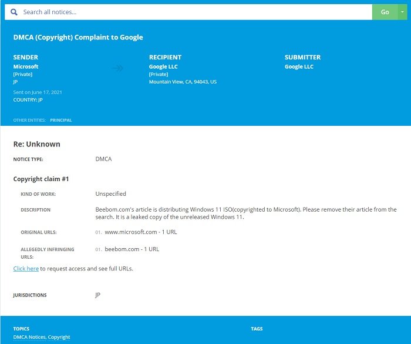Screen dimensions: 411x344
Task: Click the Beebom.com description paragraph
Action: pyautogui.click(x=246, y=213)
